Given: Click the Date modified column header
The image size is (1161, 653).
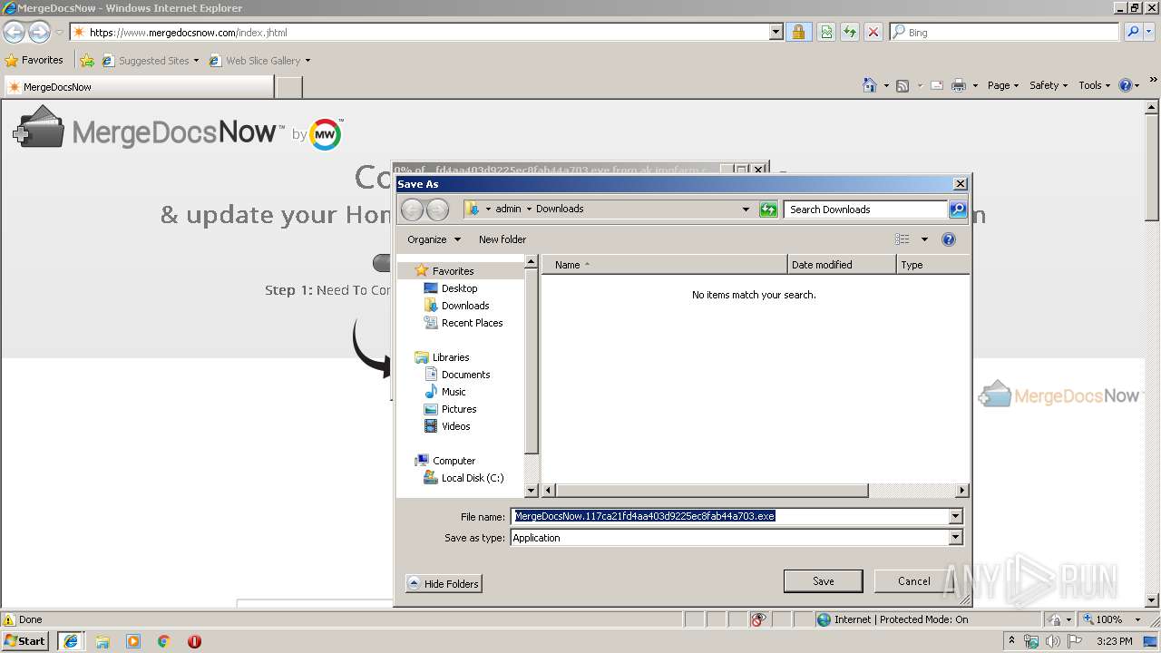Looking at the screenshot, I should tap(842, 265).
